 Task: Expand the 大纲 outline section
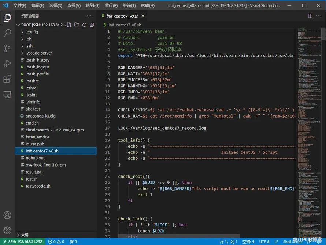(x=25, y=234)
